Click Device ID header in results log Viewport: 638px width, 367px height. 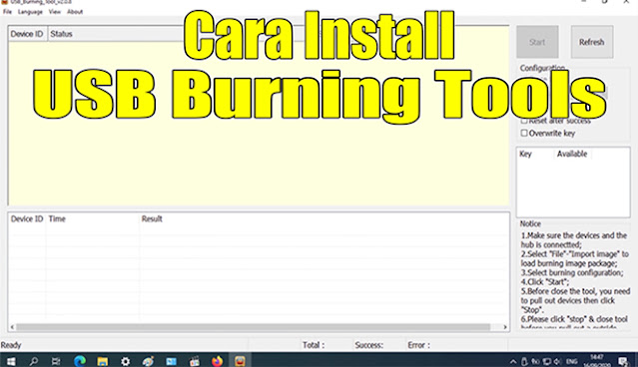(x=27, y=218)
